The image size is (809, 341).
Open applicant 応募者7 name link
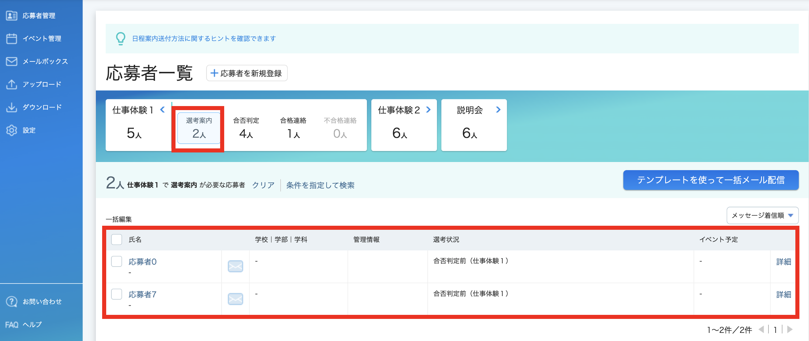[x=142, y=295]
